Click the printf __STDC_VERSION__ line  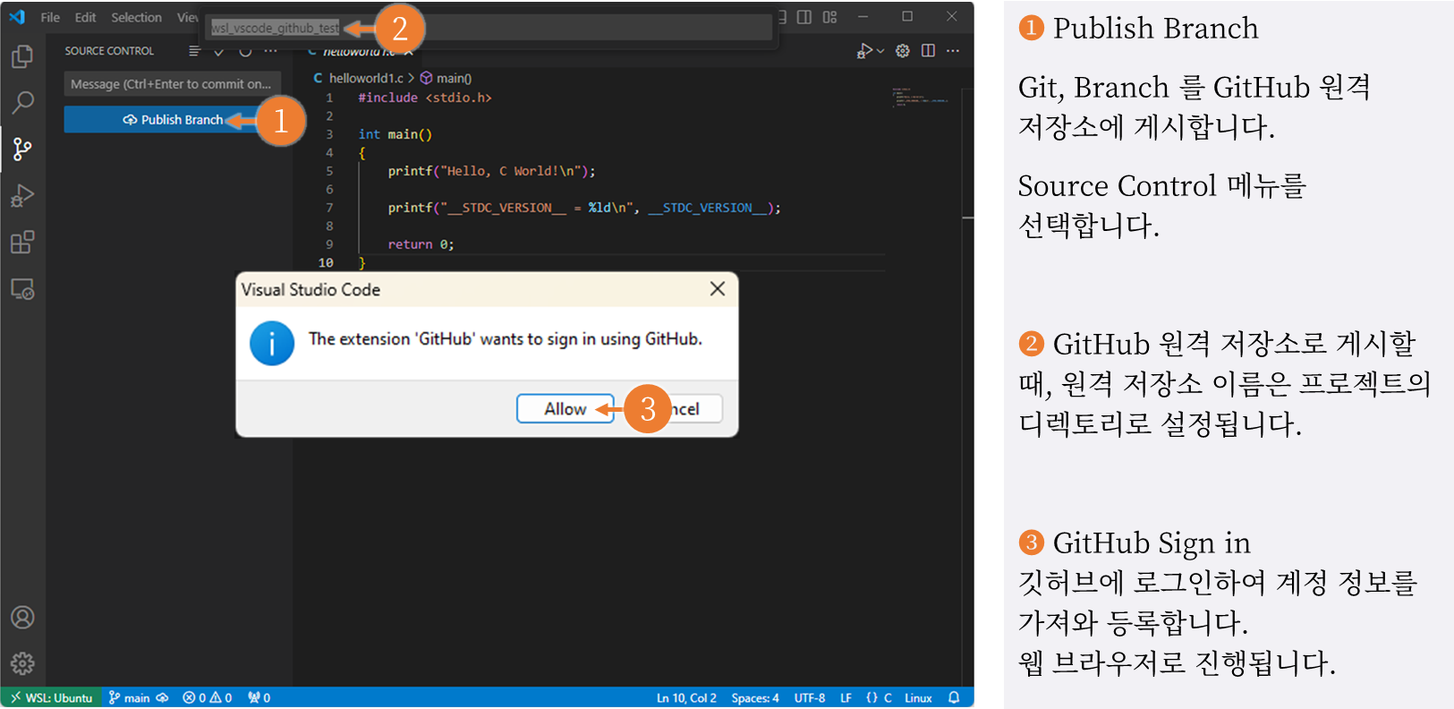[x=584, y=208]
